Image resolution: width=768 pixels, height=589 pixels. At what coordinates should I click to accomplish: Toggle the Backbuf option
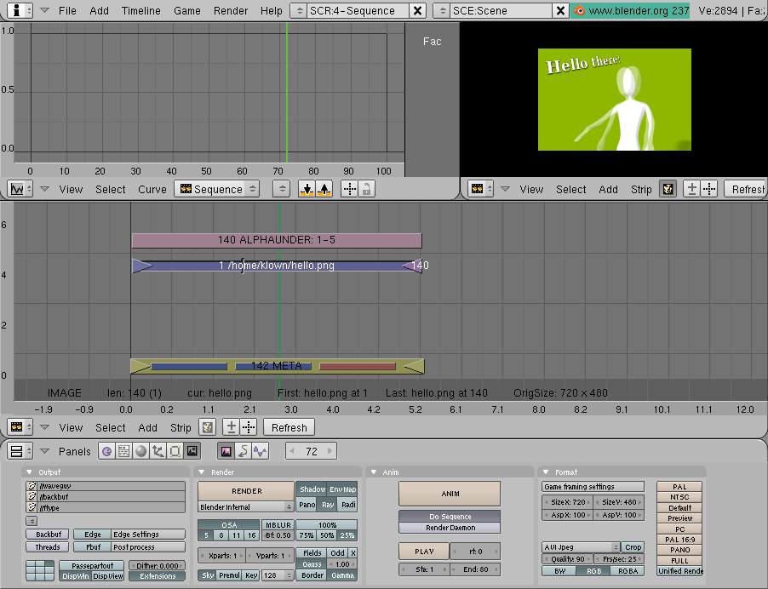[48, 535]
